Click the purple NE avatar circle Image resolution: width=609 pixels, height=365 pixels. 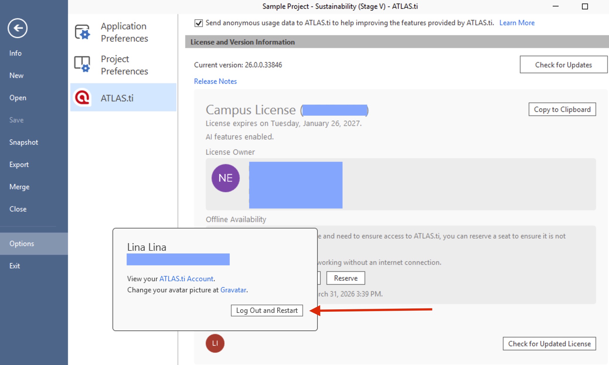tap(225, 178)
